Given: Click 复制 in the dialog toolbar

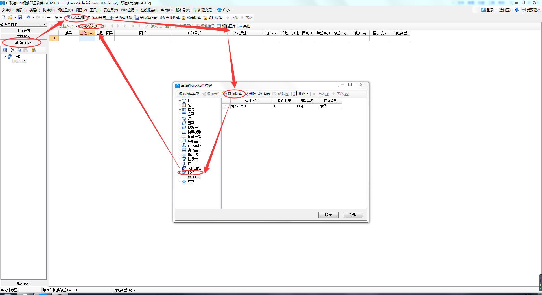Looking at the screenshot, I should pos(264,94).
